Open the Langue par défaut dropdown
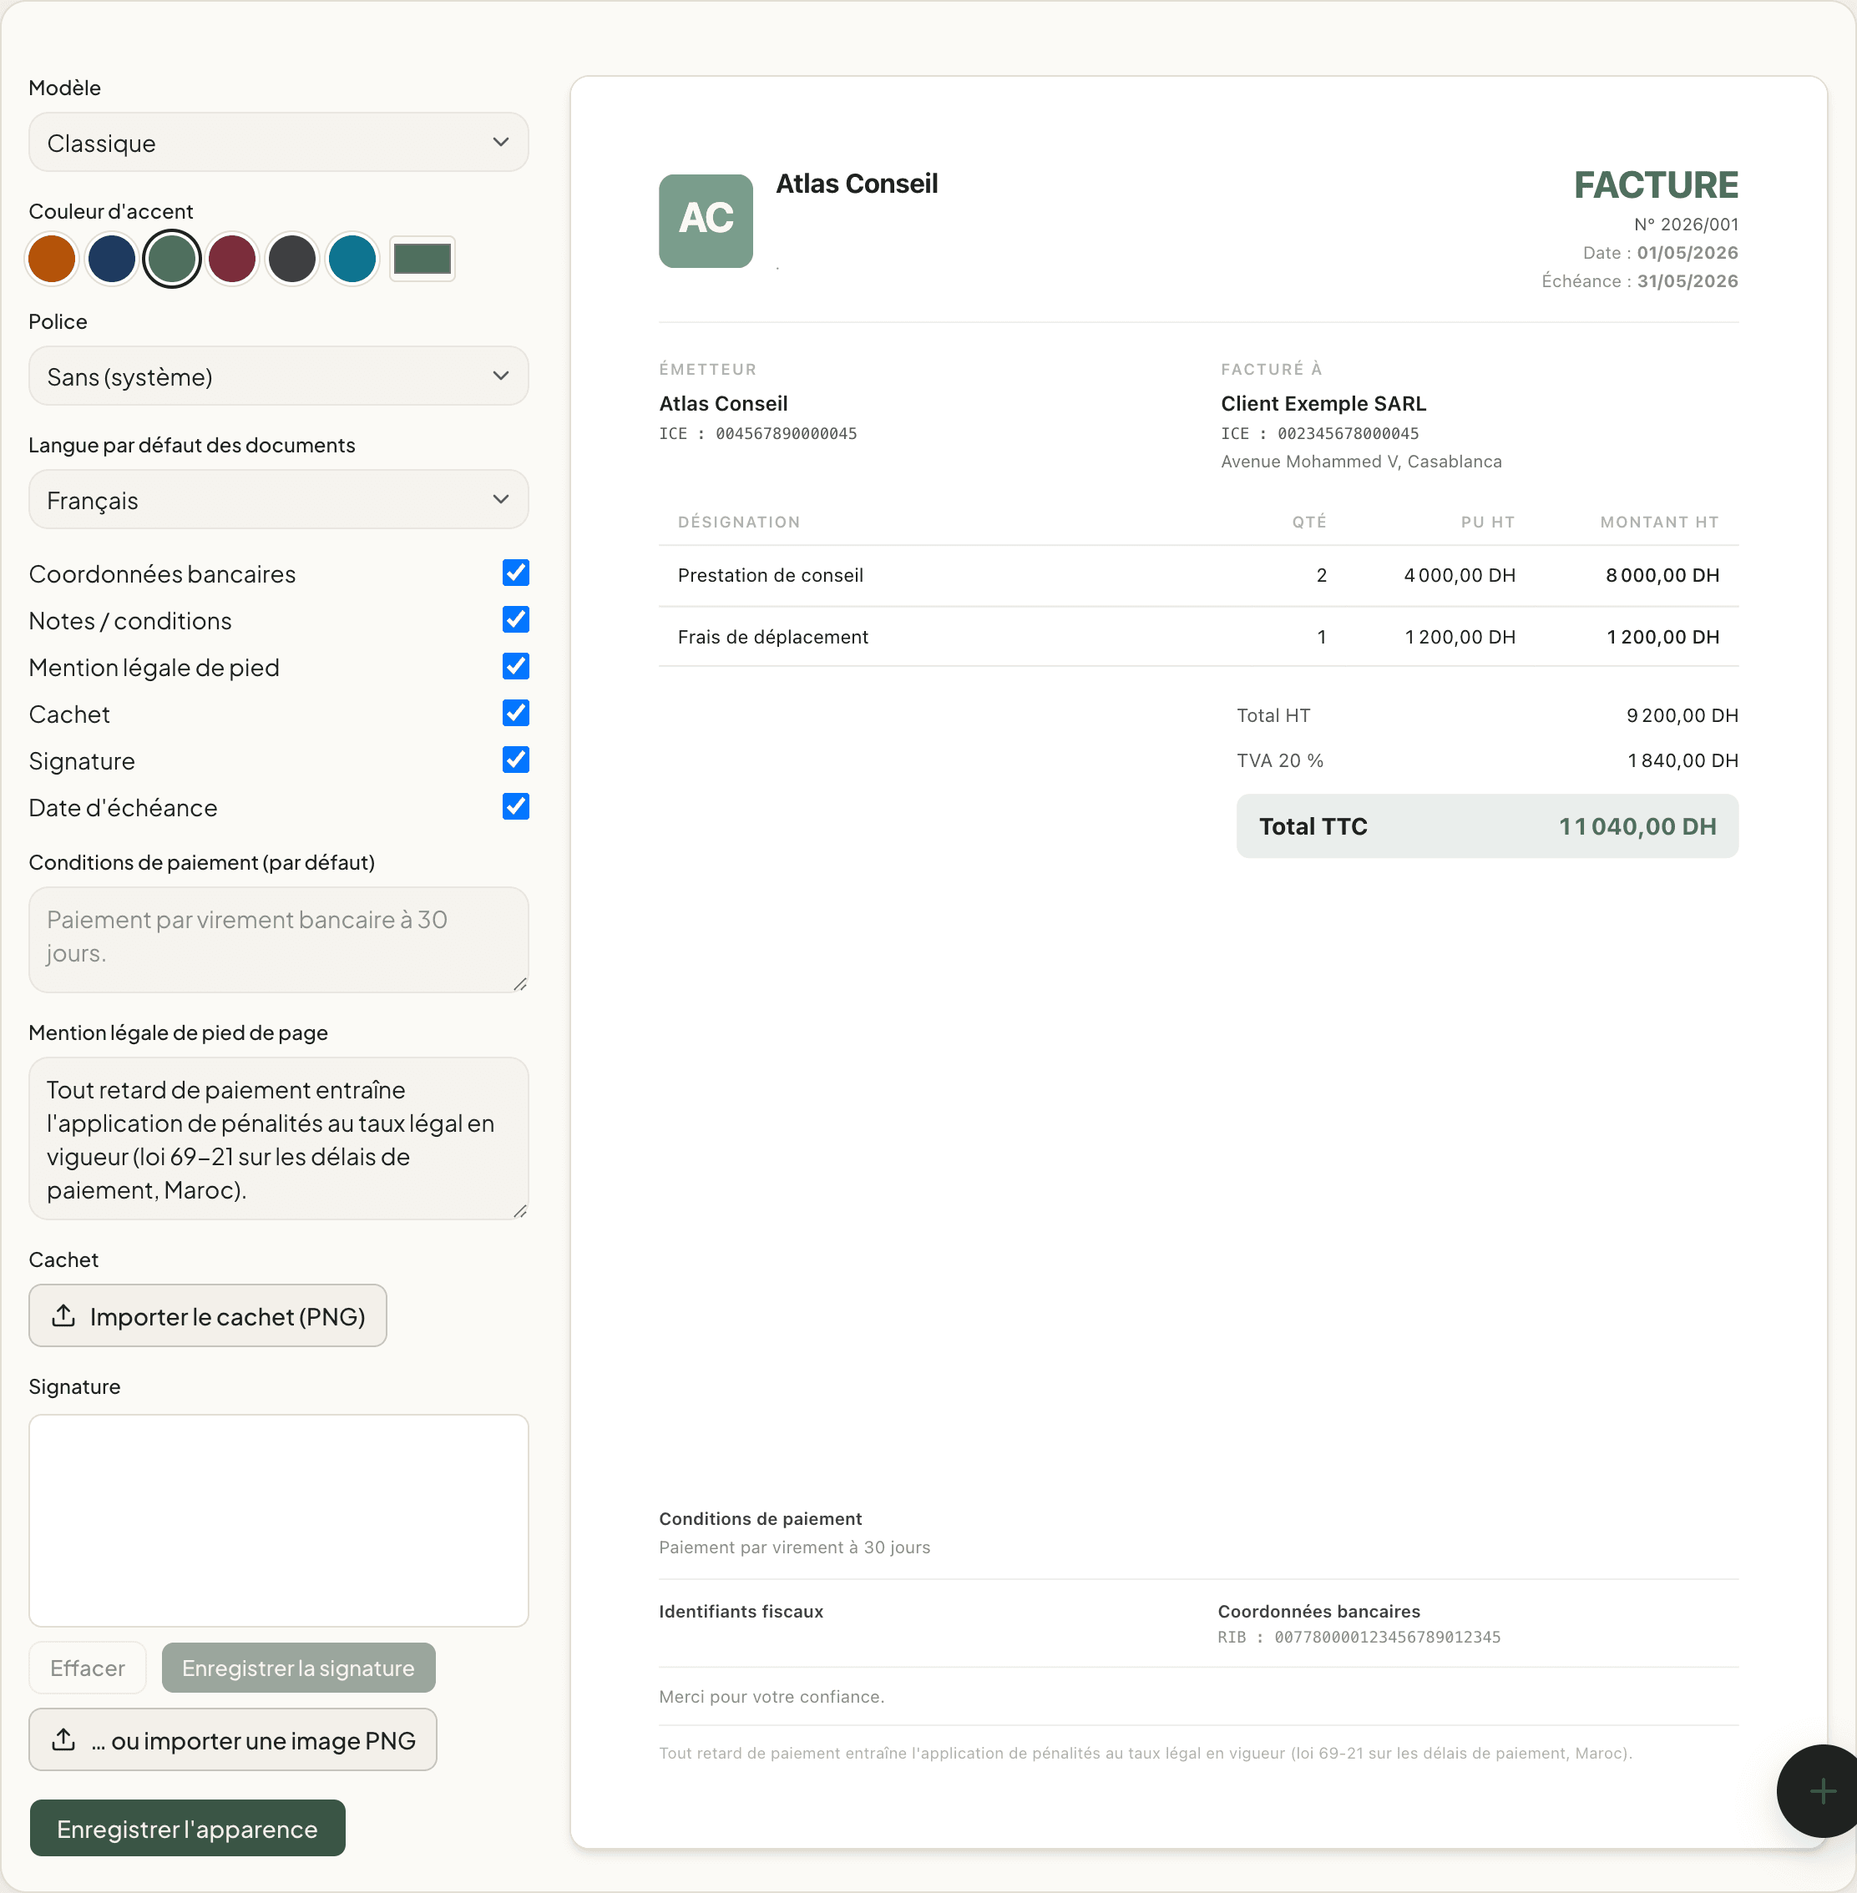The image size is (1857, 1893). click(x=279, y=500)
